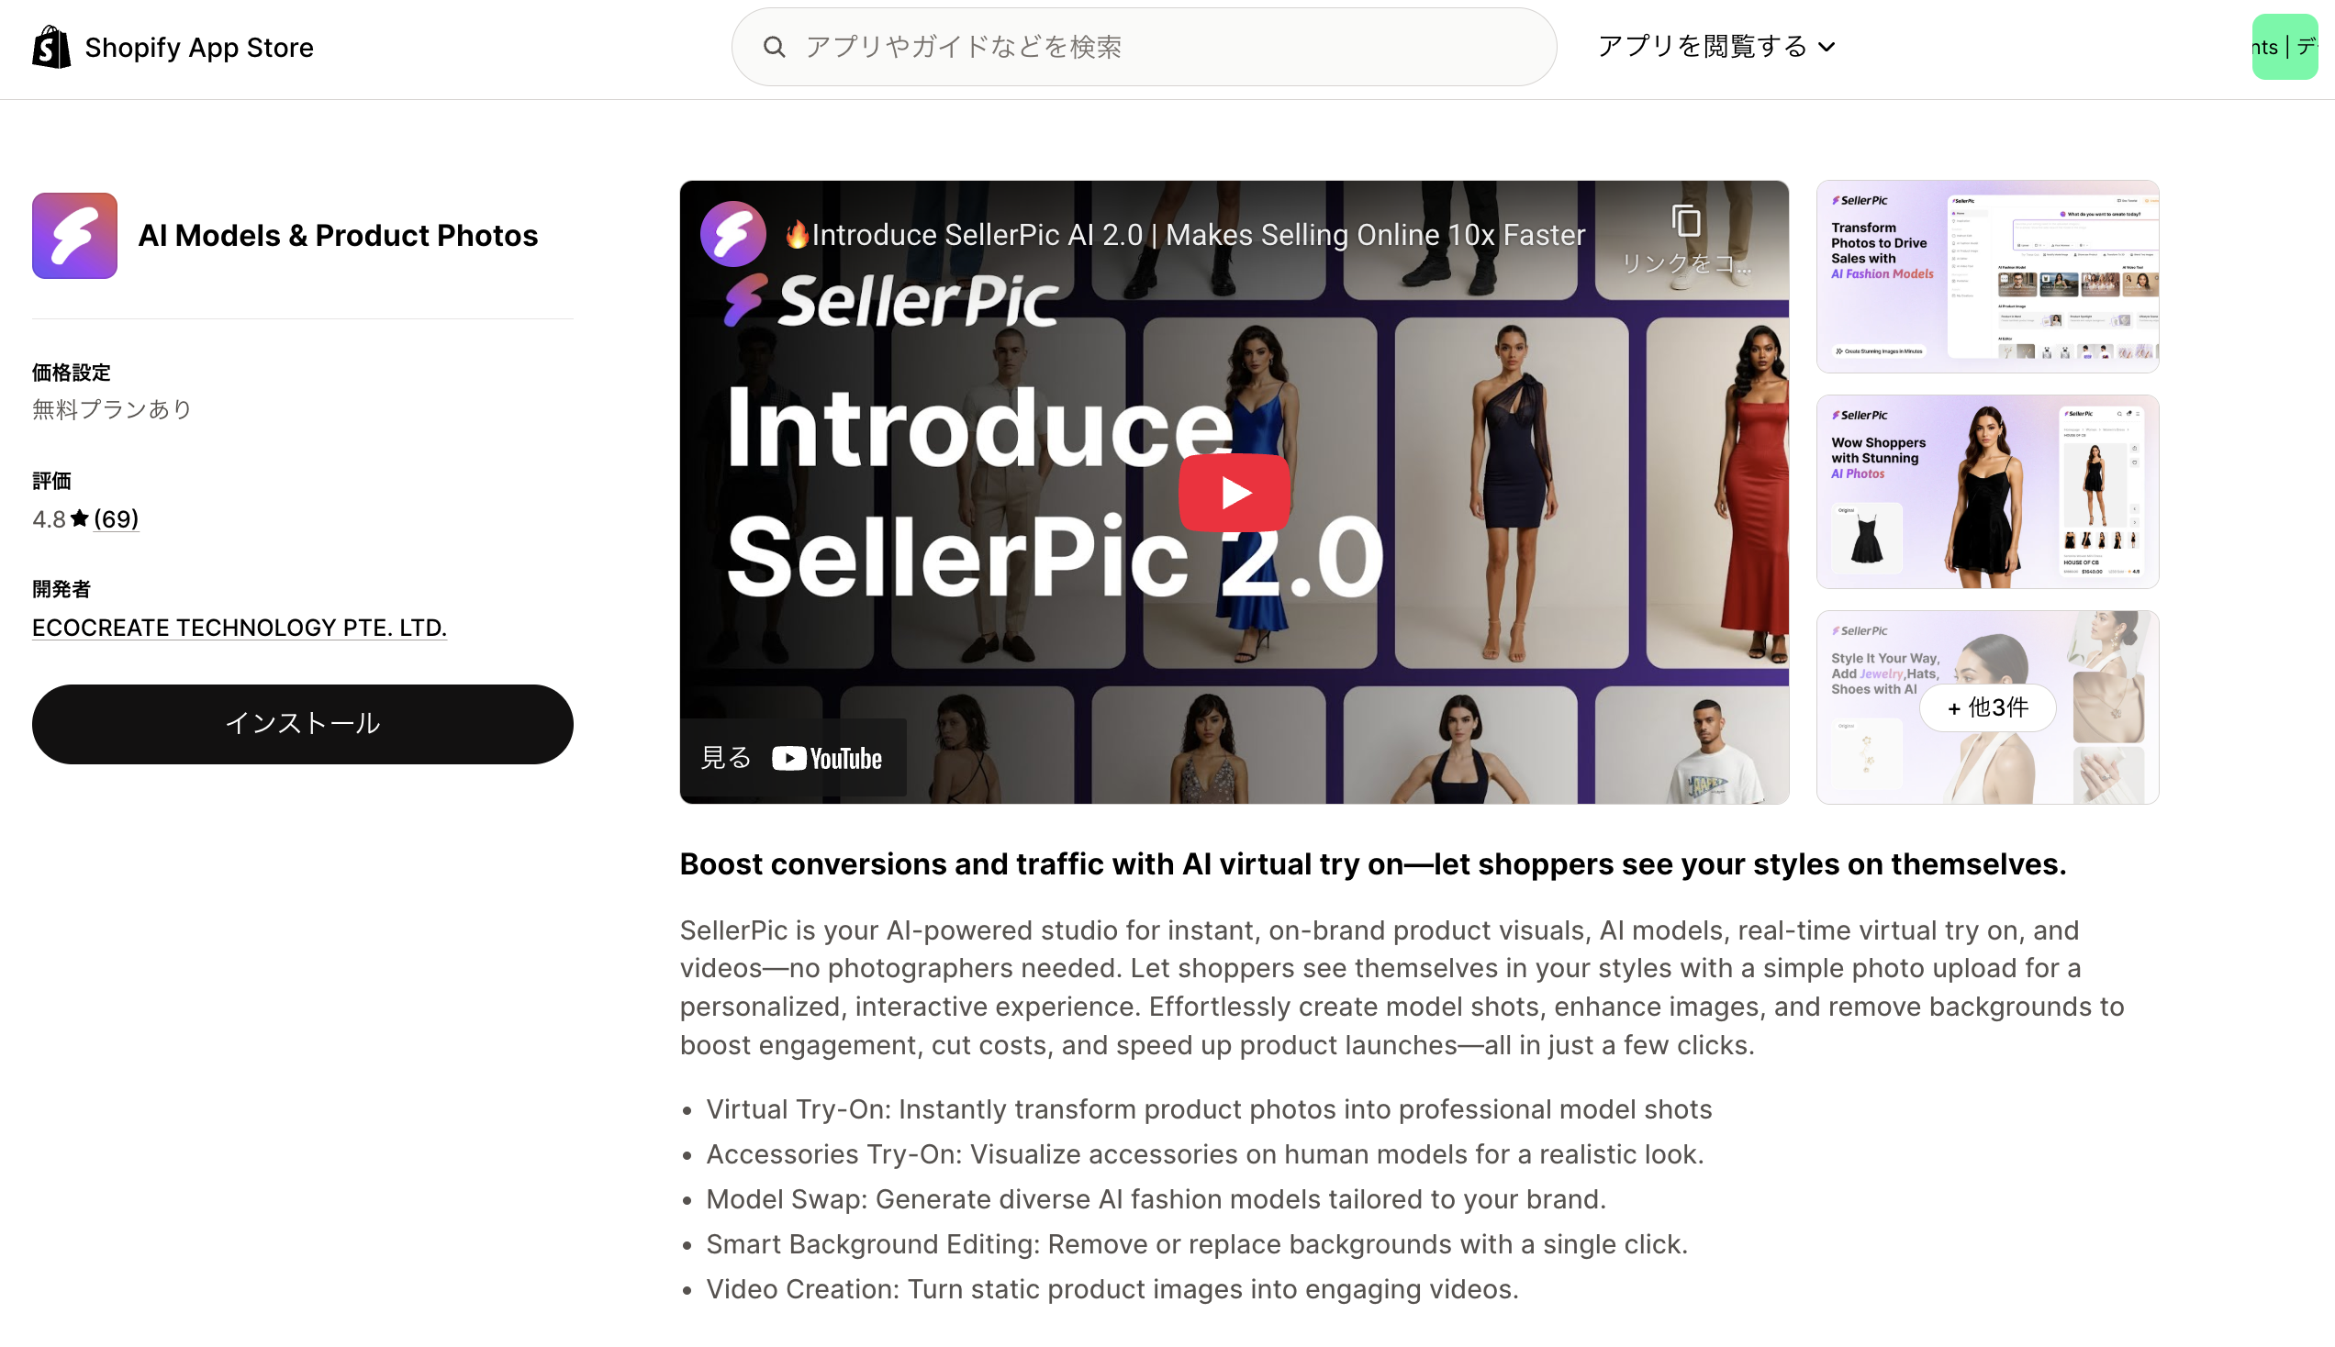
Task: Expand the アプリを閲覧する dropdown
Action: (1716, 46)
